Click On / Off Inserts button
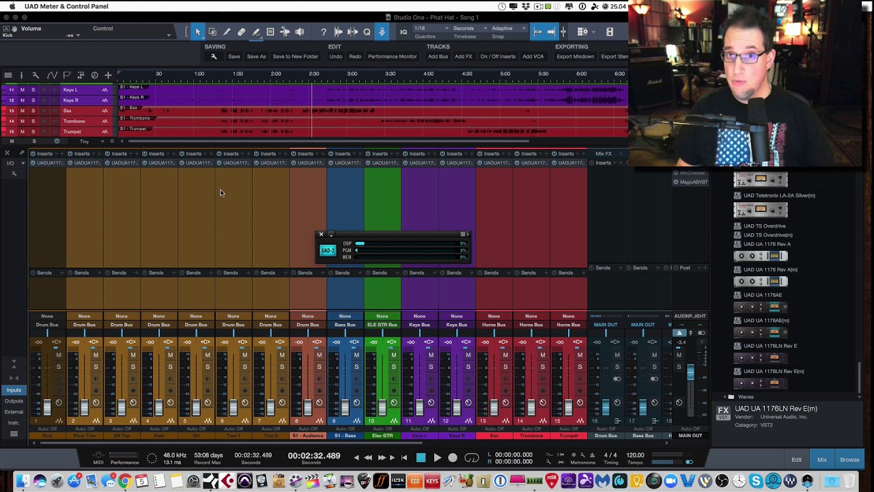 point(498,57)
